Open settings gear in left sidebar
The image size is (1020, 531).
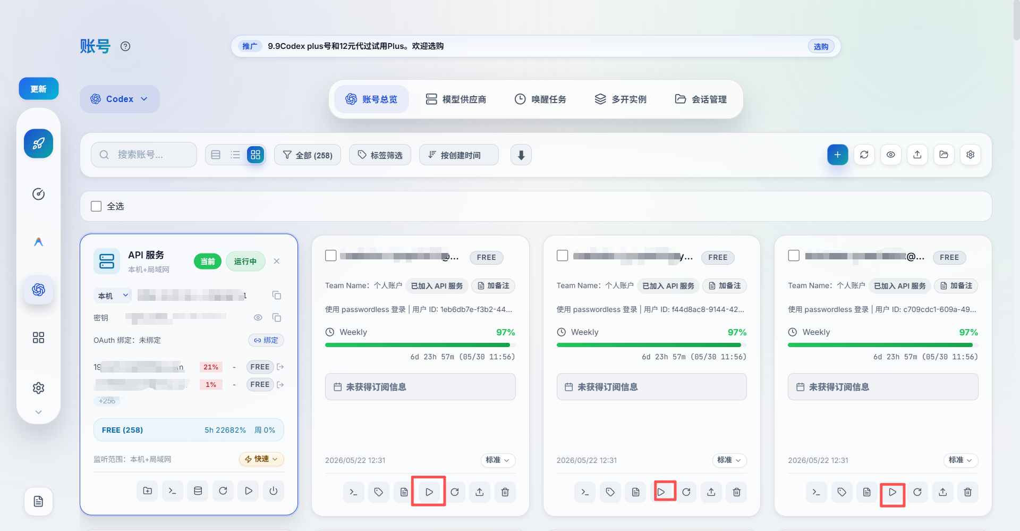(x=38, y=388)
